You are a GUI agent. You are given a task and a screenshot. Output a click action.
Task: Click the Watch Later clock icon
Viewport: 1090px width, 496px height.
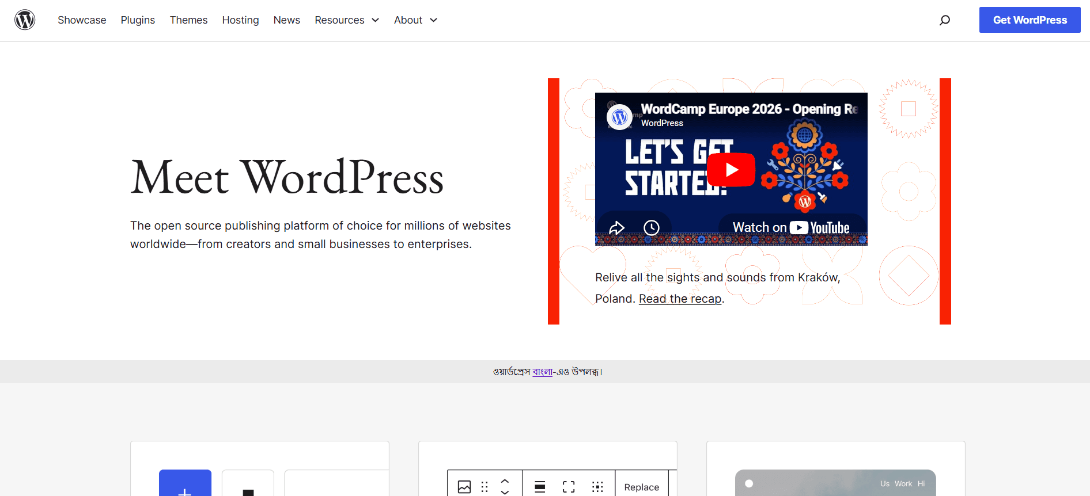click(652, 228)
